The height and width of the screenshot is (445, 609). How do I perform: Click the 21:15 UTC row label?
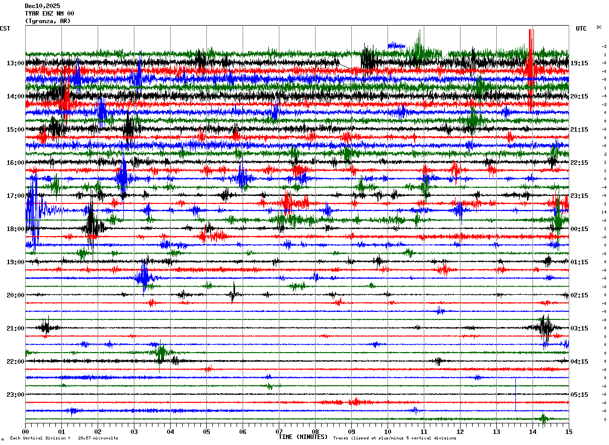click(579, 130)
